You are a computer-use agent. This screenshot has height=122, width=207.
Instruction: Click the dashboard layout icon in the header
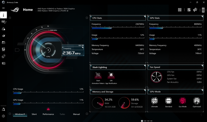(x=180, y=10)
